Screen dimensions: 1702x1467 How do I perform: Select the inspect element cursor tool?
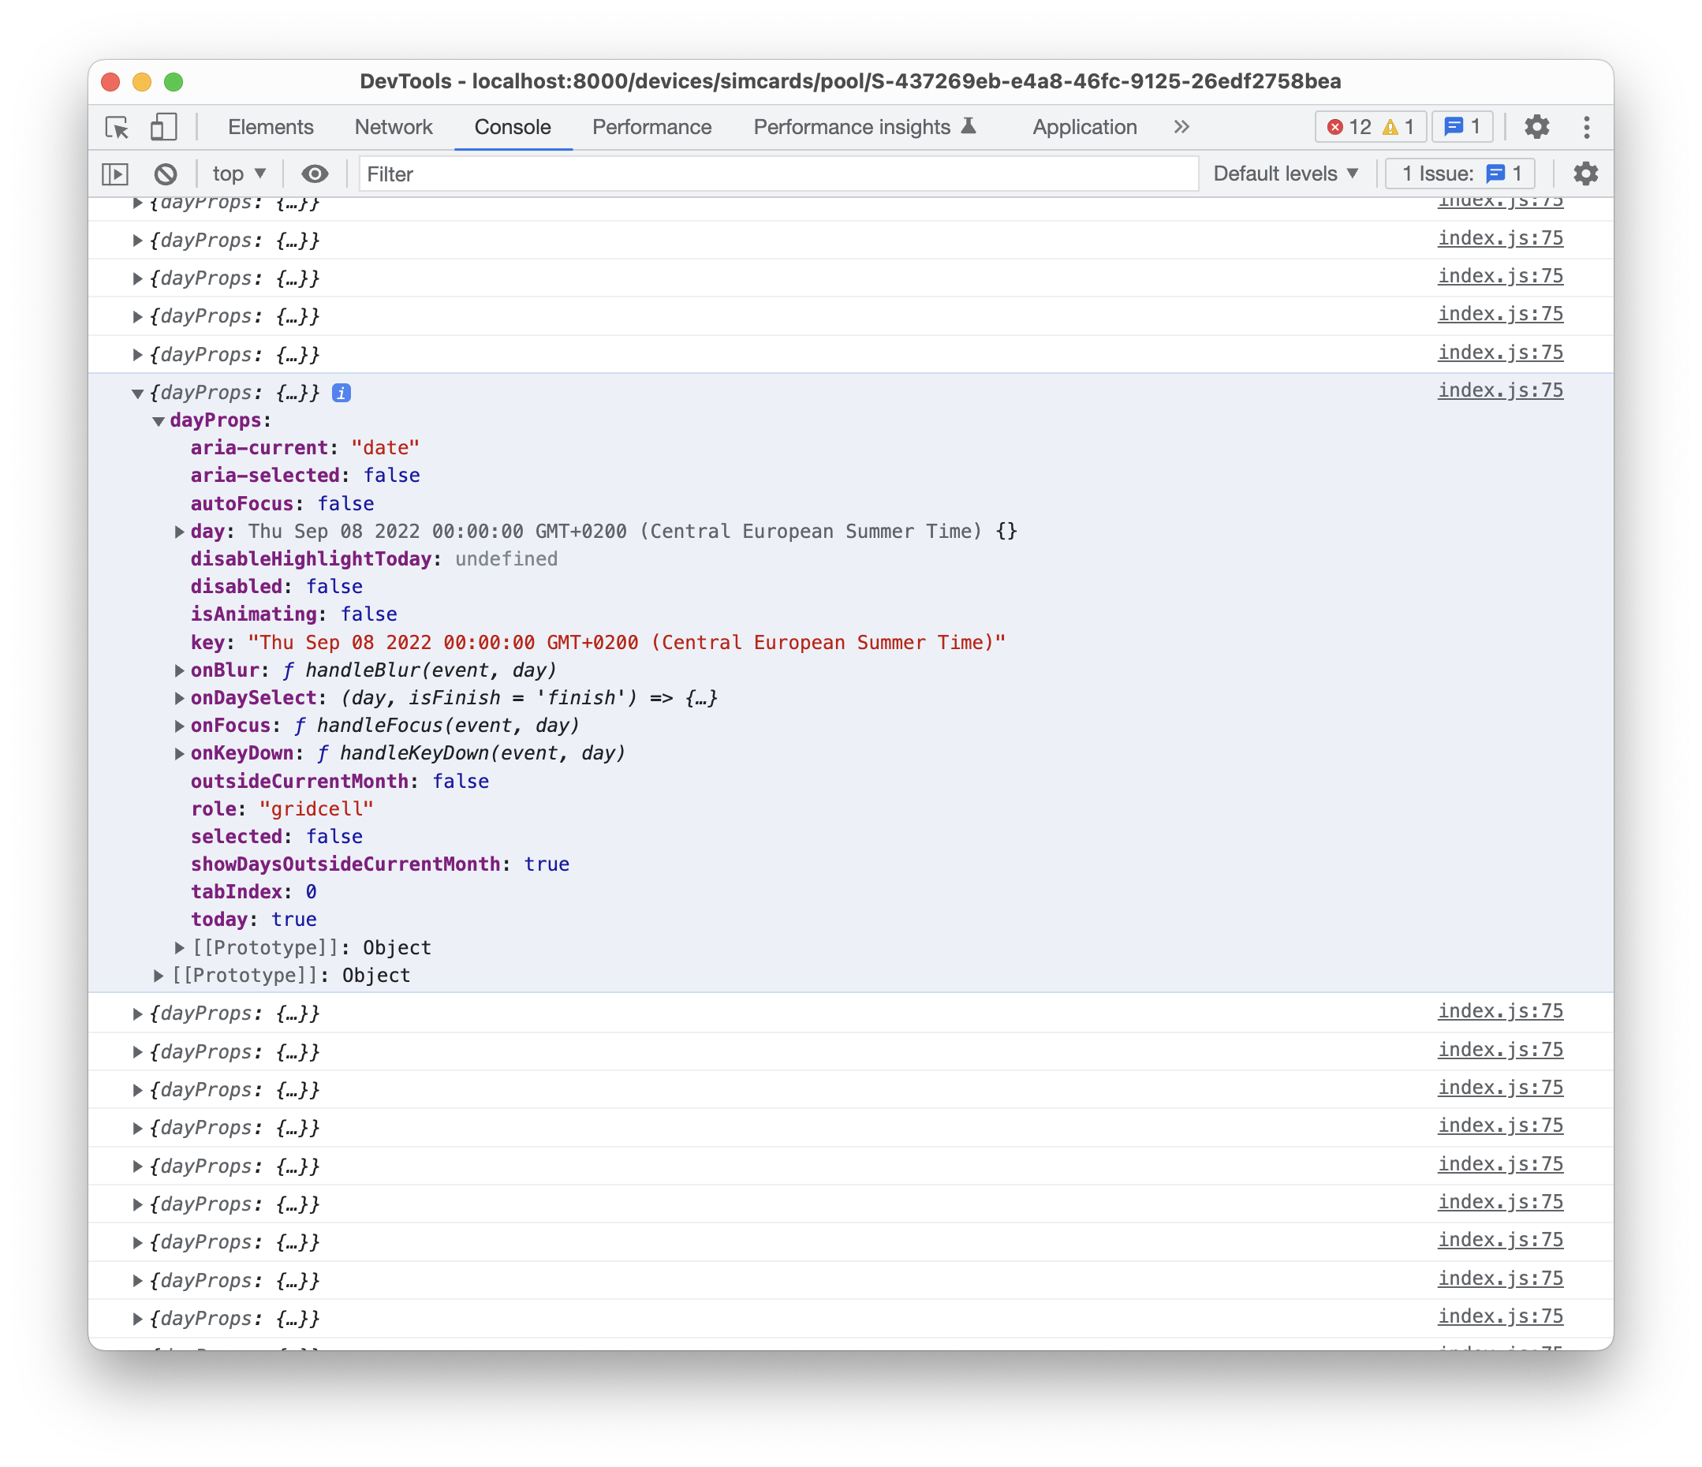pyautogui.click(x=117, y=127)
